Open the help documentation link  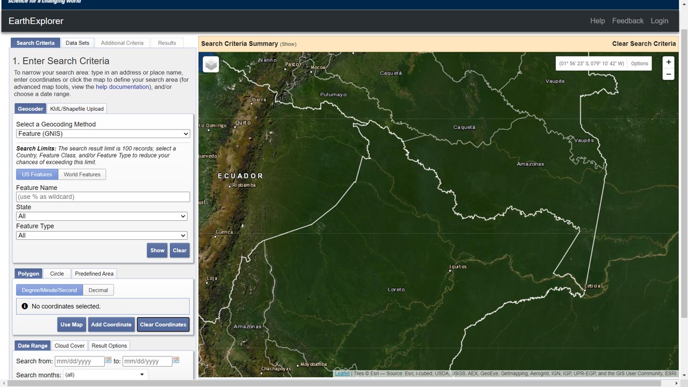[122, 87]
